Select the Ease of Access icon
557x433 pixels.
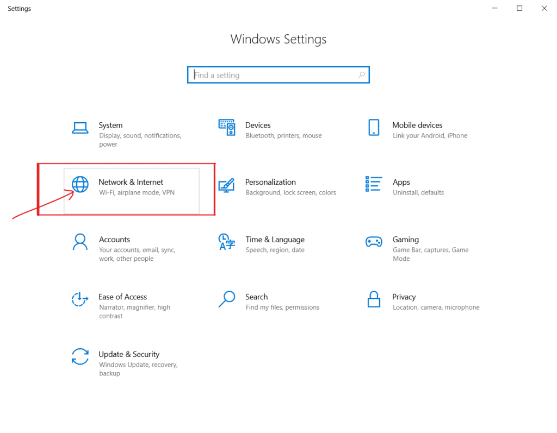tap(80, 299)
